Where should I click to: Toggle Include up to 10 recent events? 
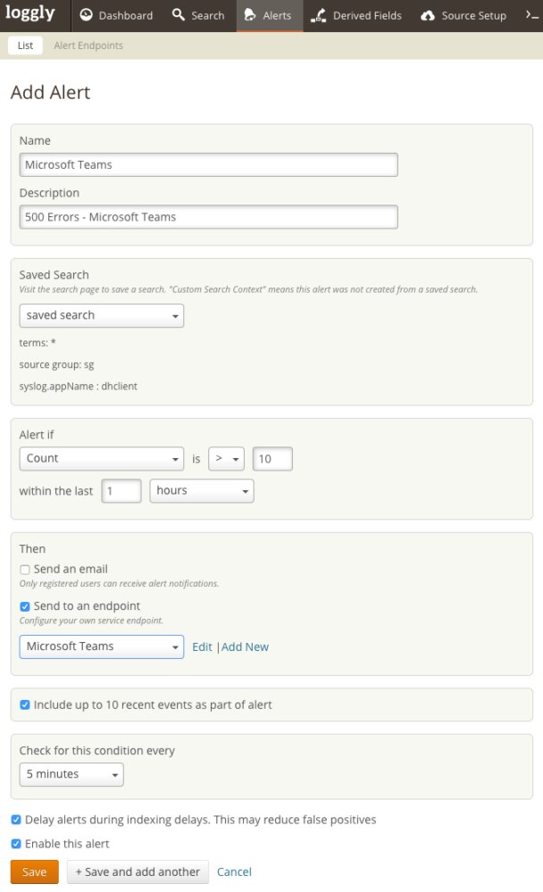click(x=25, y=705)
